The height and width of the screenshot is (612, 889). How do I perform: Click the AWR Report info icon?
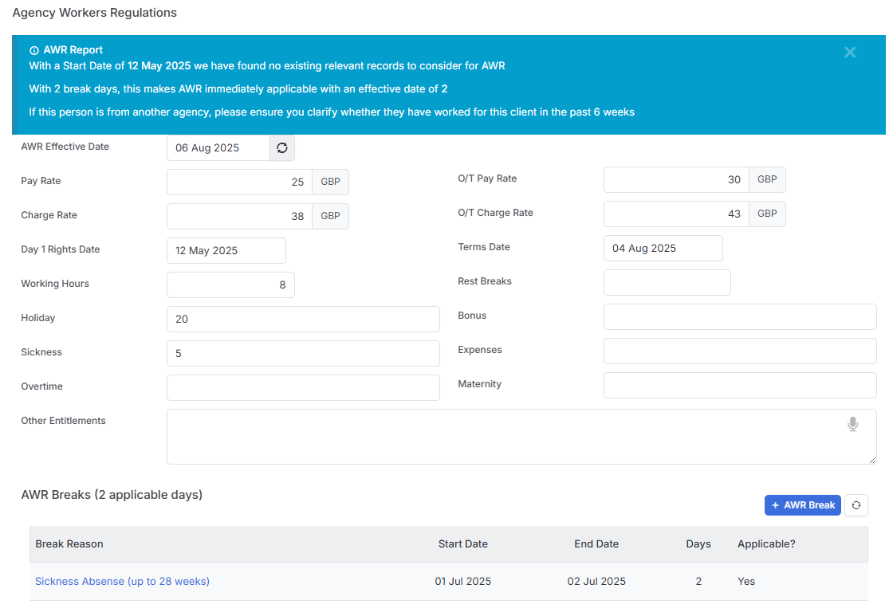pos(34,50)
